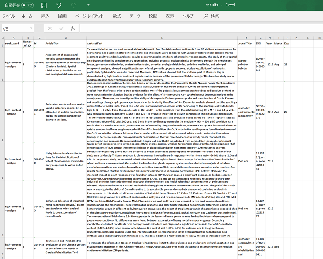Click the Select All corner triangle
The image size is (323, 259).
[x=3, y=38]
